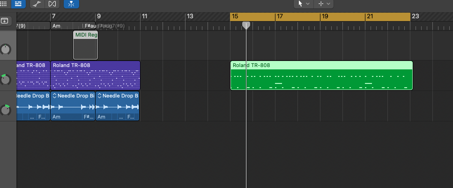
Task: Click the global tracks button with down arrow
Action: [x=5, y=21]
